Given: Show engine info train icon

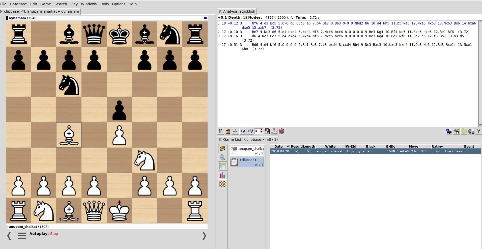Looking at the screenshot, I should click(x=449, y=131).
